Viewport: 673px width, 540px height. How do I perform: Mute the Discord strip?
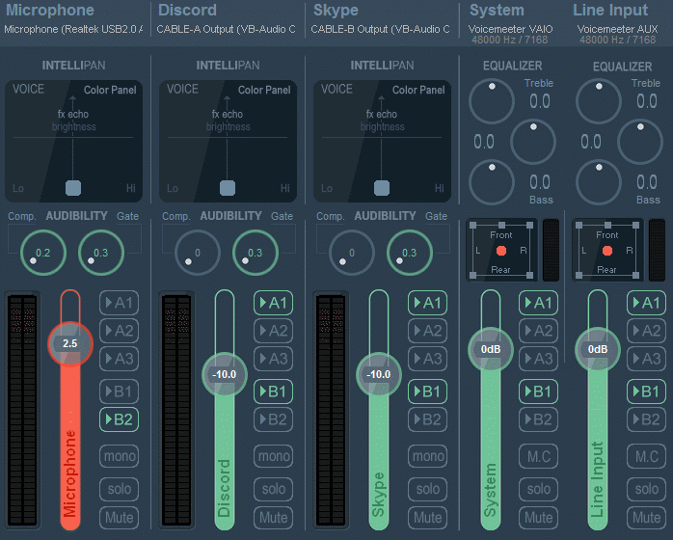[x=274, y=518]
